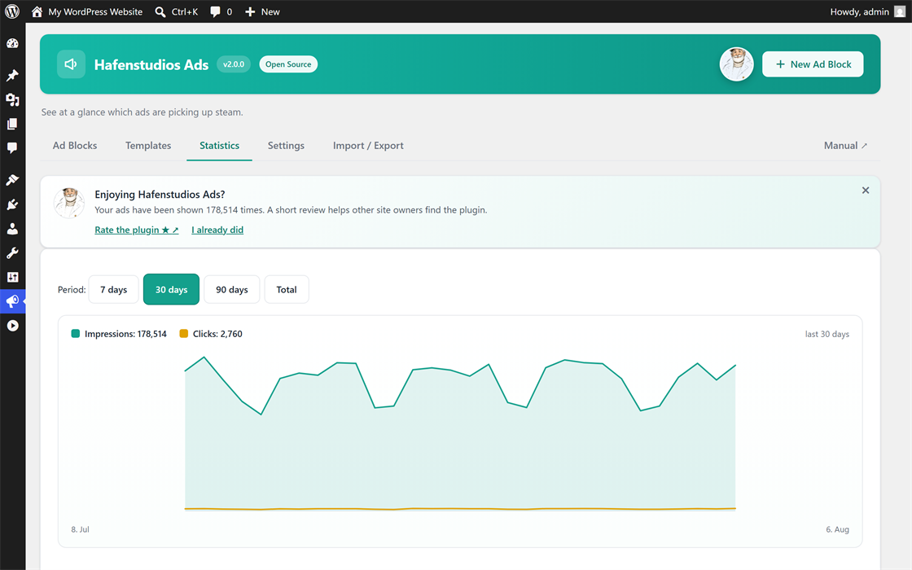Open the Manual external link
This screenshot has height=570, width=912.
pos(845,146)
